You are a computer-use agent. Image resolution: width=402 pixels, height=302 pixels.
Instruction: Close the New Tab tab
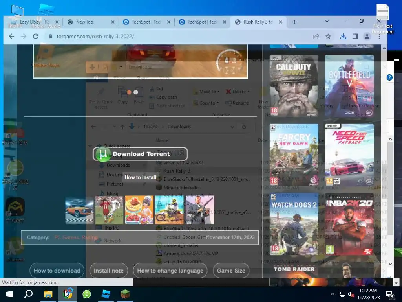(x=113, y=22)
